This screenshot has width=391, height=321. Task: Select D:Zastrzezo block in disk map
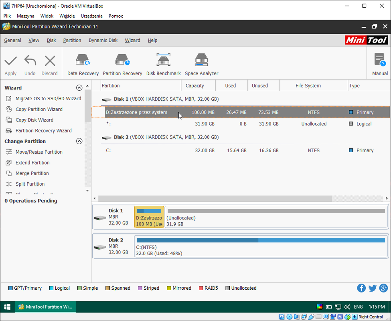click(149, 217)
